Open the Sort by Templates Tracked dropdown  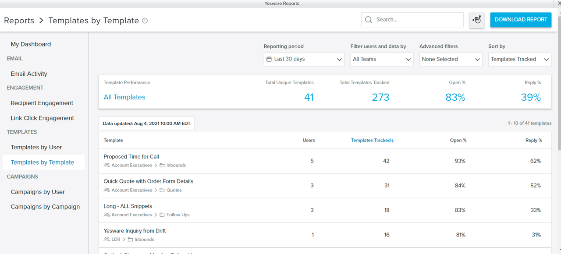(519, 59)
